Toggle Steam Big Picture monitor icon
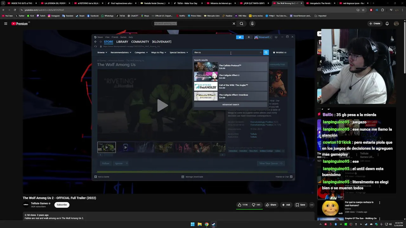The height and width of the screenshot is (228, 406). click(x=276, y=37)
